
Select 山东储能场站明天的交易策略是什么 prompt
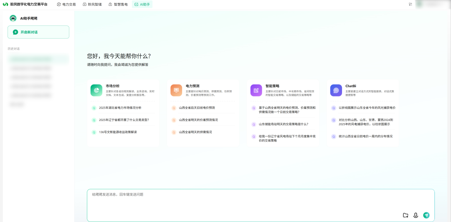click(x=283, y=124)
